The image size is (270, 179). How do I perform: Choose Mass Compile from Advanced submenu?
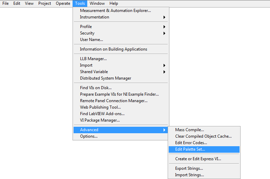[x=190, y=130]
